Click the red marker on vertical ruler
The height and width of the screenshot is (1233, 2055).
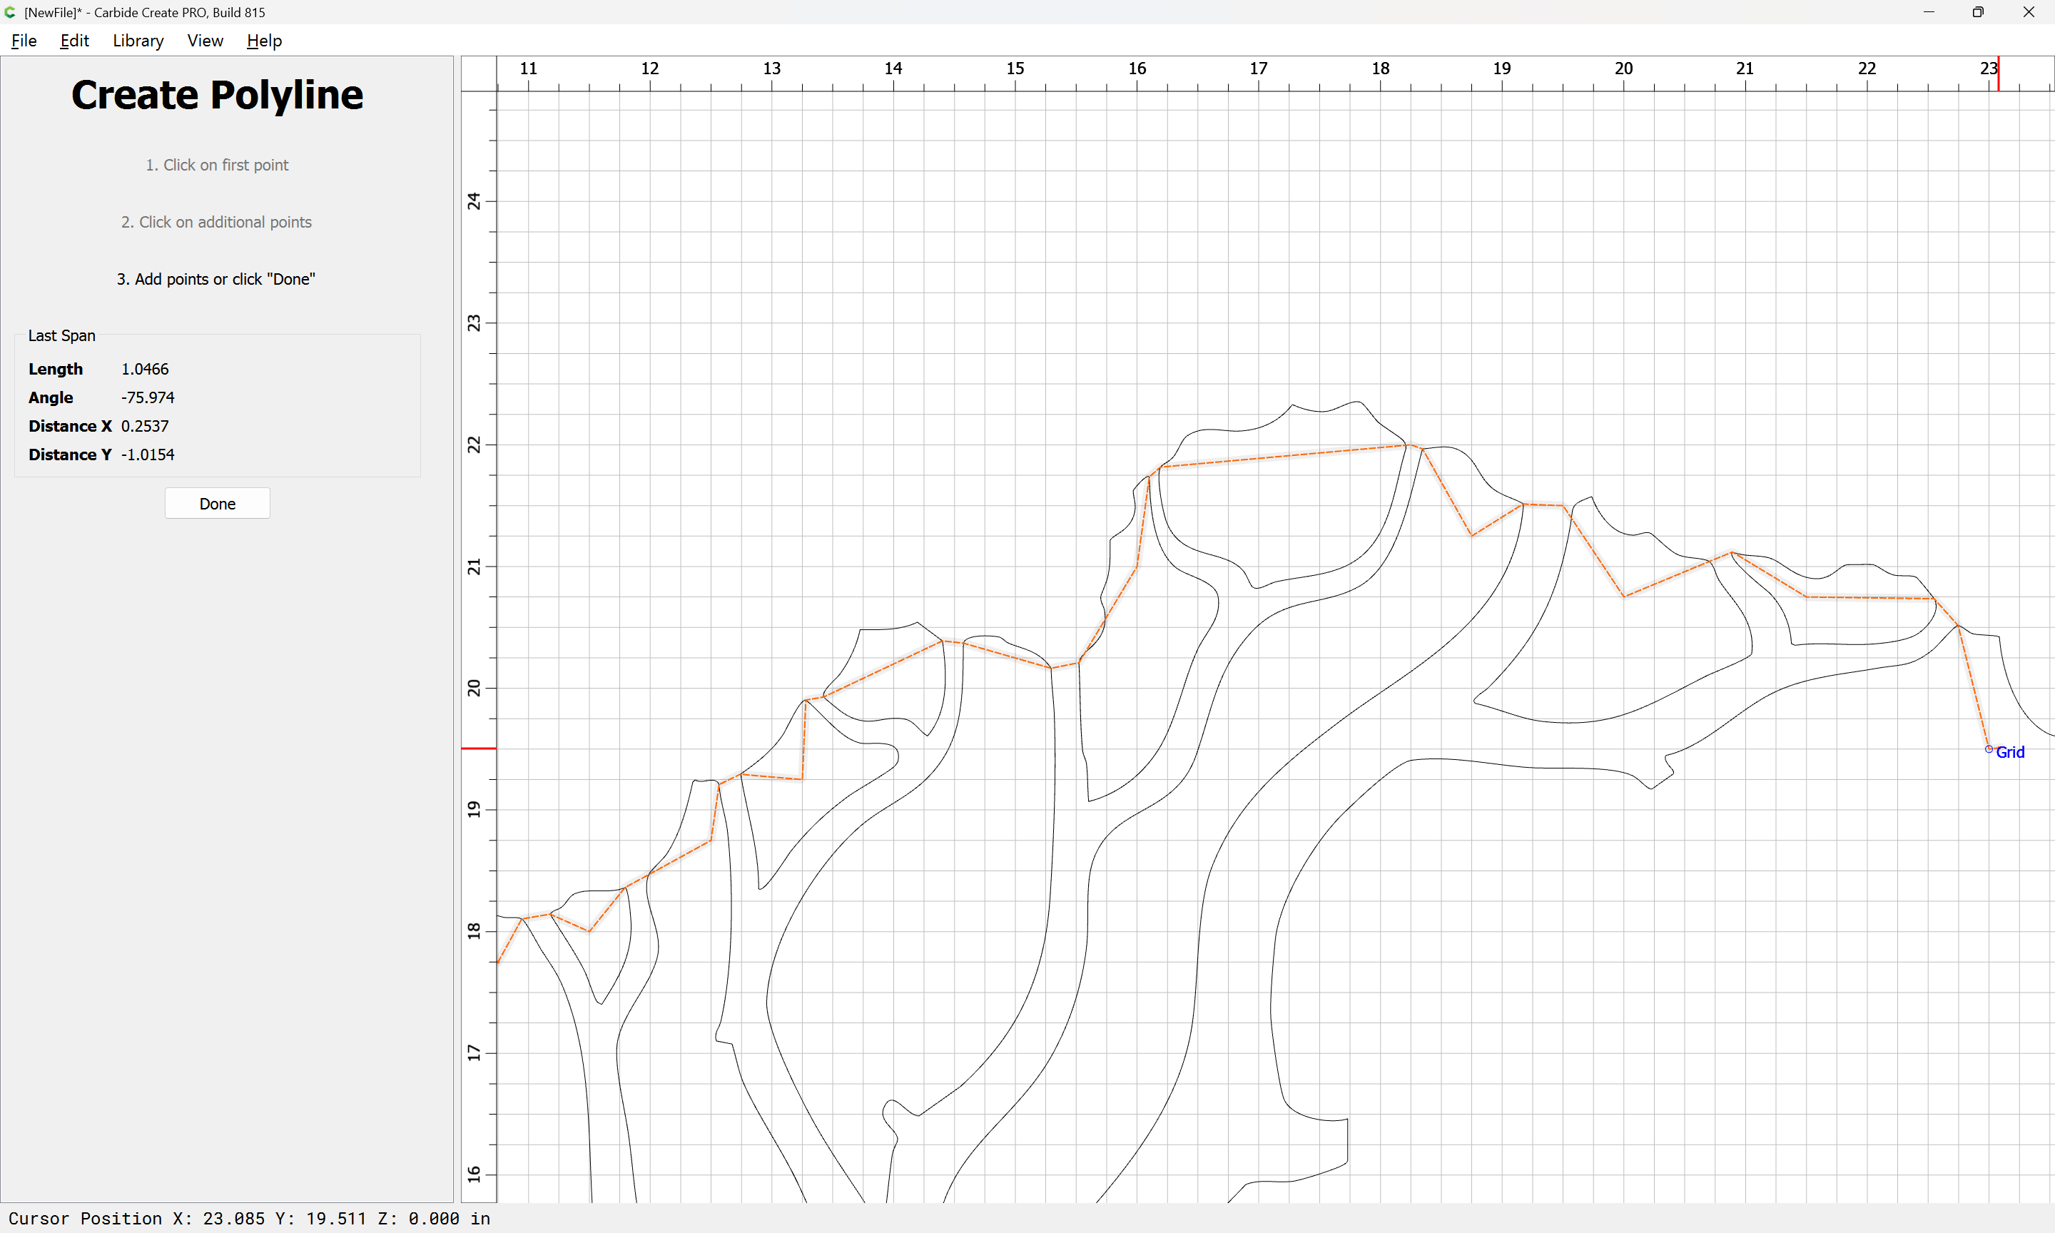pyautogui.click(x=479, y=749)
